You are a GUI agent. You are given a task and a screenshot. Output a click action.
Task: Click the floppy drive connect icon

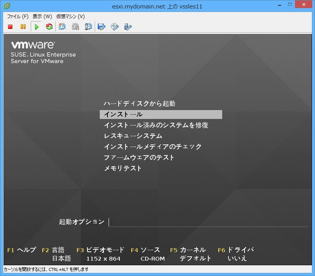[x=101, y=27]
